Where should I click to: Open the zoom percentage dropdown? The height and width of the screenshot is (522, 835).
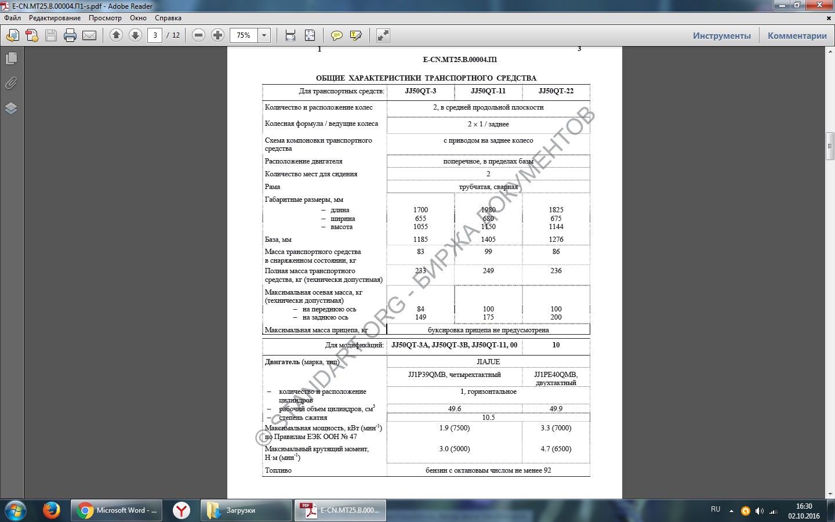click(264, 35)
